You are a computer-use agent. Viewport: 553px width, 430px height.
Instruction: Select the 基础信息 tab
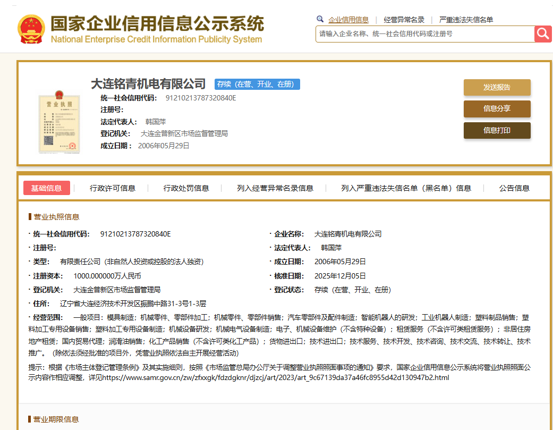coord(47,188)
